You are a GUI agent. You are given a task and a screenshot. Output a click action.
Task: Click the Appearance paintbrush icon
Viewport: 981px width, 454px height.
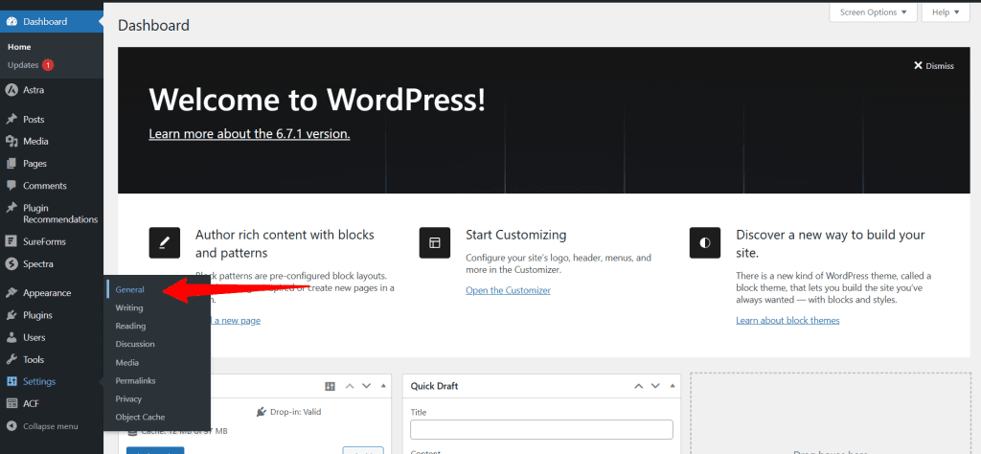pyautogui.click(x=11, y=293)
